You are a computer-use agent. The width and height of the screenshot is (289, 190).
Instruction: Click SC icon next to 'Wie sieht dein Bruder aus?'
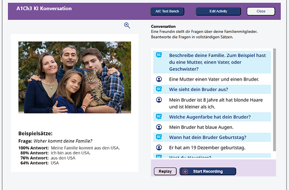pos(159,89)
